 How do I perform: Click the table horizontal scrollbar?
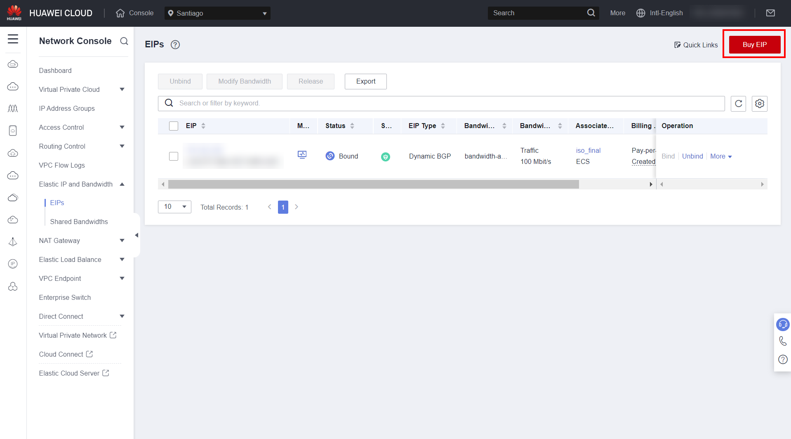pos(373,184)
